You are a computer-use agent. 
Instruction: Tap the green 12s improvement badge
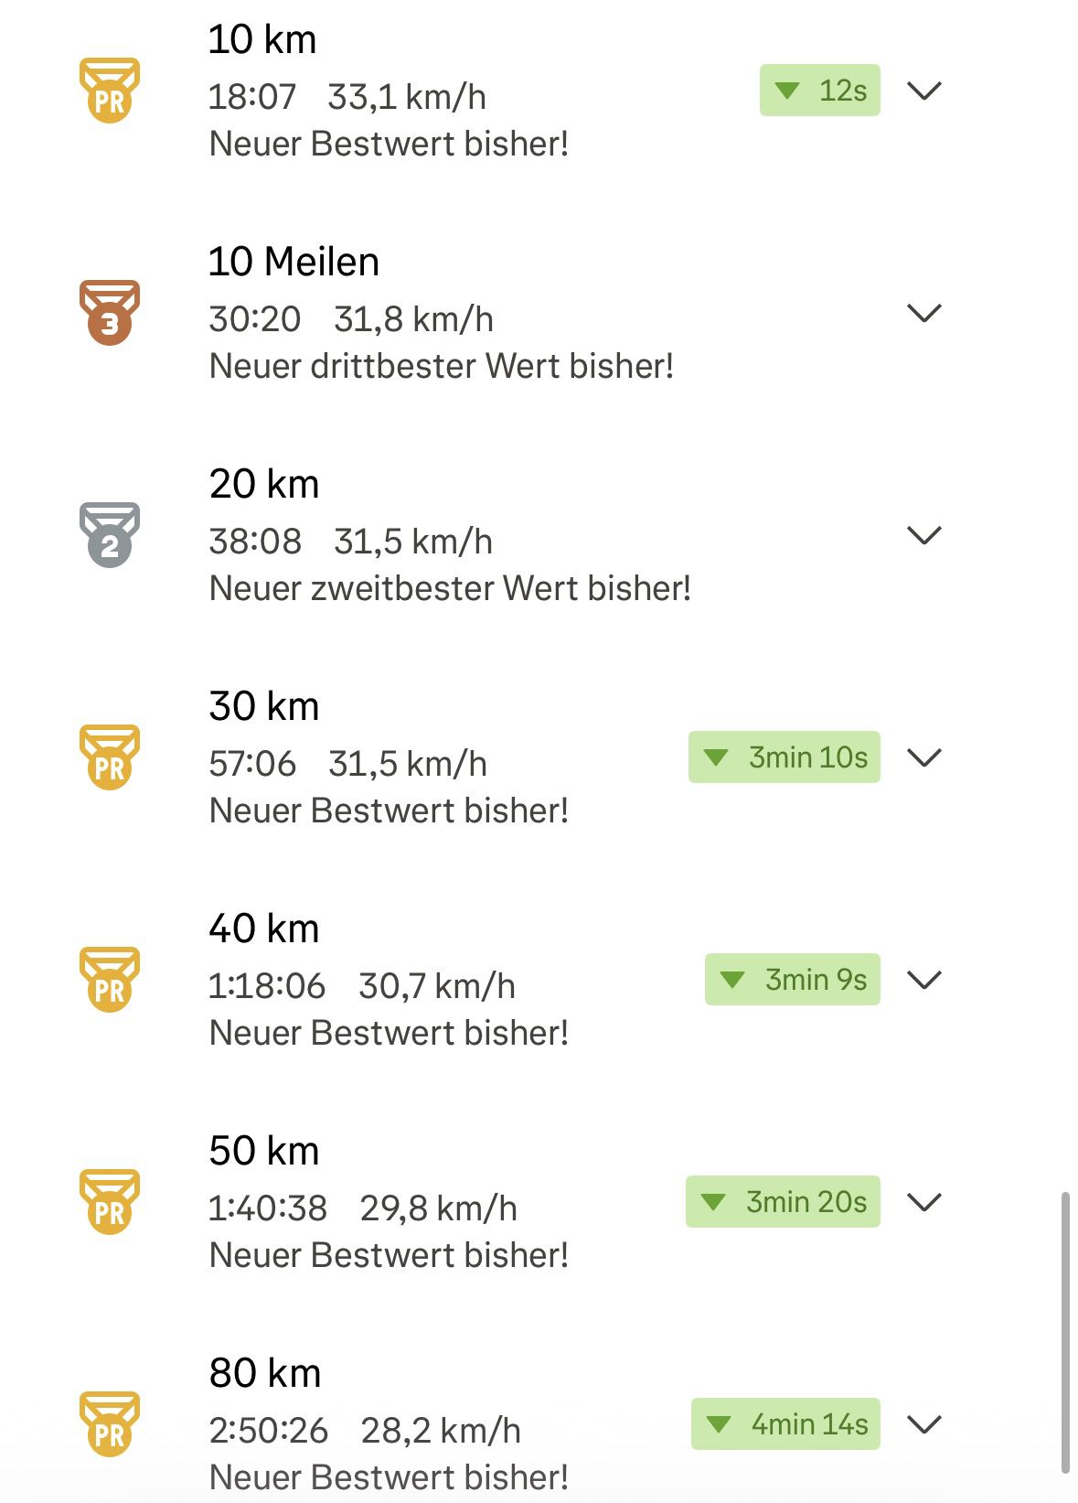(x=820, y=90)
